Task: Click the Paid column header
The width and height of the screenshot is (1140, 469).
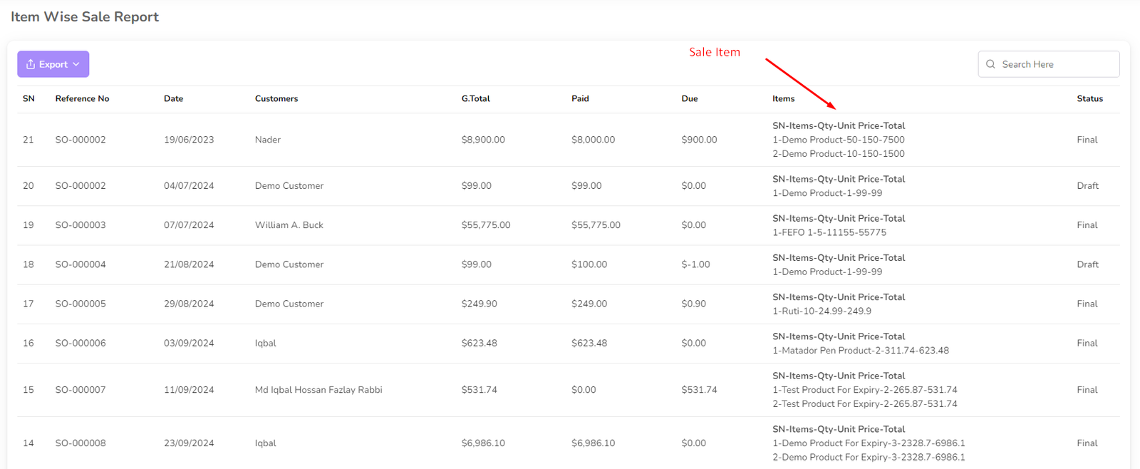Action: 580,99
